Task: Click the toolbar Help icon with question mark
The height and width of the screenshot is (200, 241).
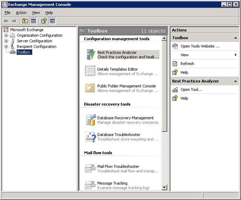Action: 44,21
